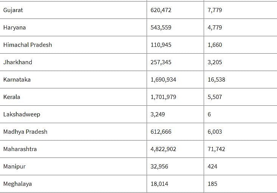Viewport: 277px width, 193px height.
Task: Click Maharashtra's 4,822,902 value
Action: (x=163, y=149)
